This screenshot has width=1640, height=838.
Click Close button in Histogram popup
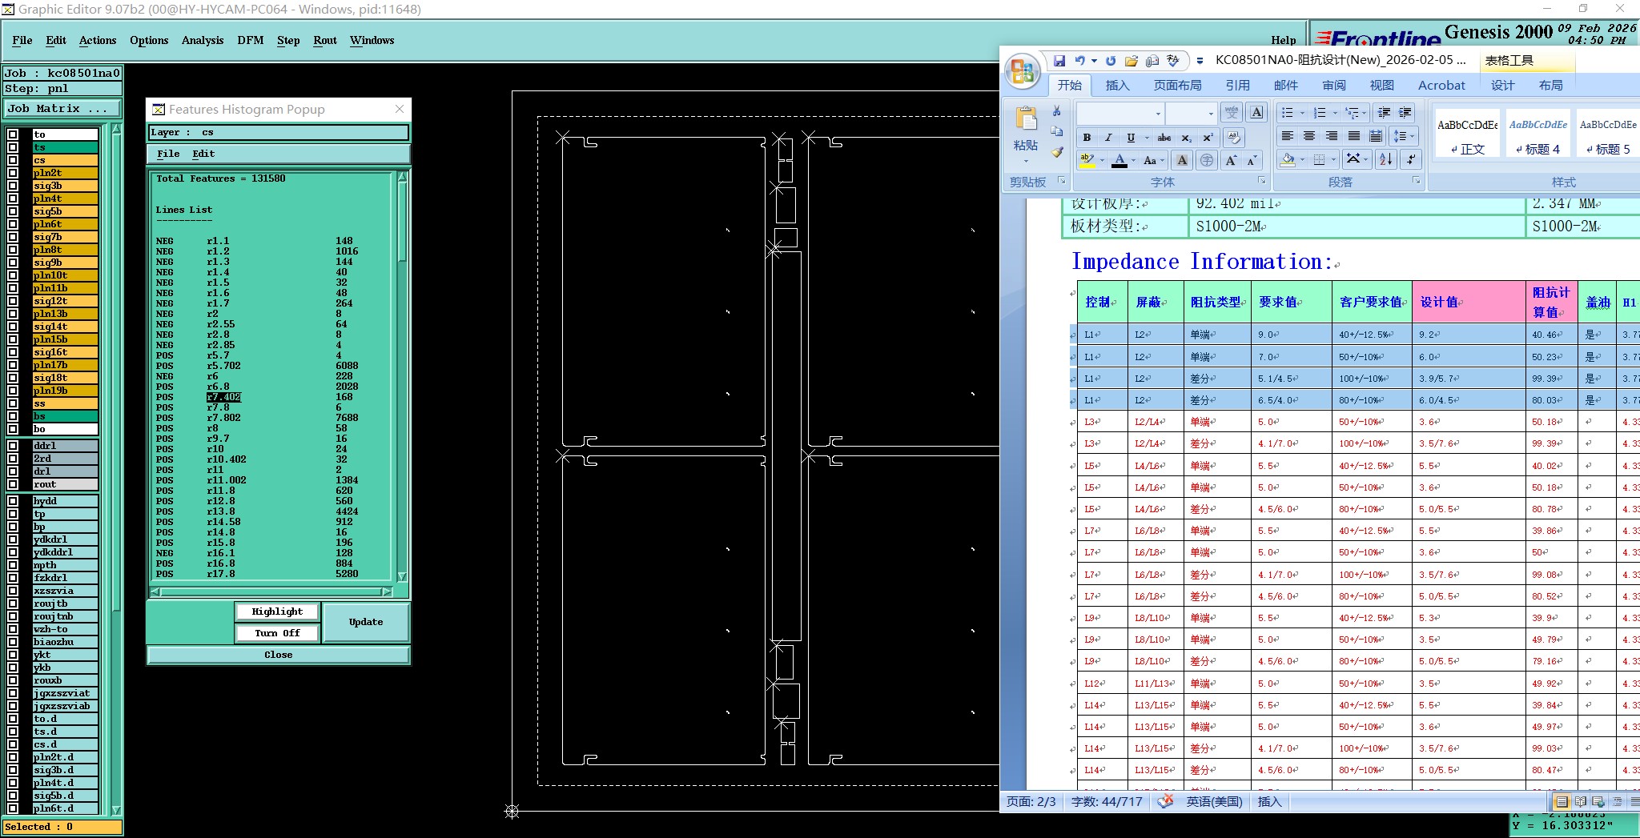pyautogui.click(x=278, y=655)
